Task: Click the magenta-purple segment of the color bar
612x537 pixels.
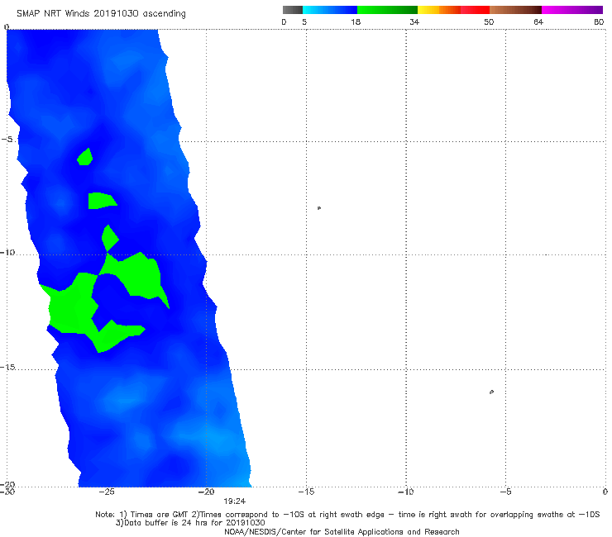Action: (572, 10)
